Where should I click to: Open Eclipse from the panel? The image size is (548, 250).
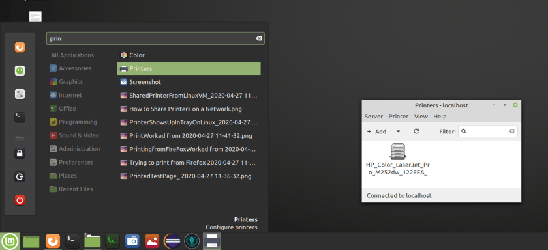point(172,241)
